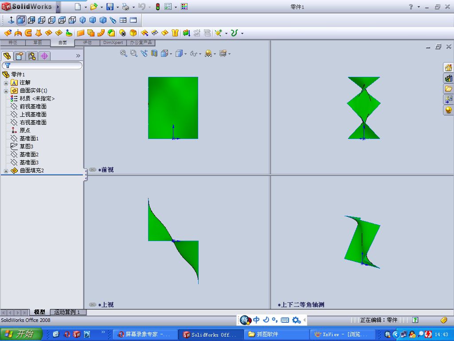The image size is (454, 341).
Task: Expand the panel with double chevron
Action: (78, 56)
